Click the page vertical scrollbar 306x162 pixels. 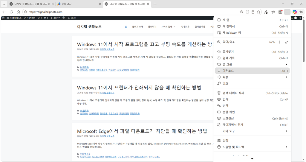pos(304,41)
